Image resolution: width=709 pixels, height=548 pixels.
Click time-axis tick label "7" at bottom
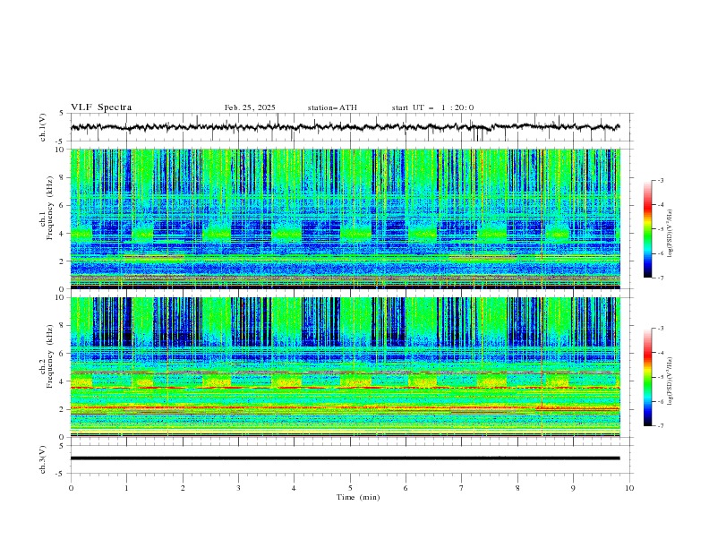[462, 488]
